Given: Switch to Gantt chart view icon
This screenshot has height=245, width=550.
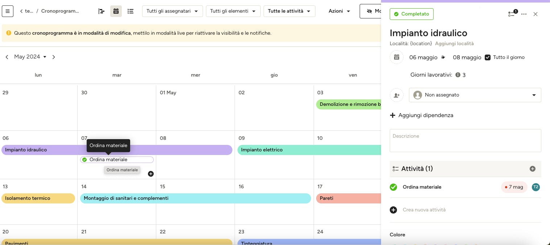Looking at the screenshot, I should tap(102, 11).
